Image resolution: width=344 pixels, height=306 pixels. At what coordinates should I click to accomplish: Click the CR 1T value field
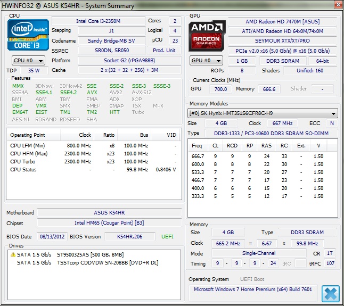click(330, 253)
